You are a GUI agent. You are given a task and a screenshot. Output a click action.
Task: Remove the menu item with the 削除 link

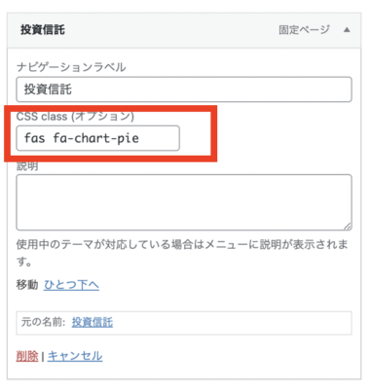coord(27,356)
